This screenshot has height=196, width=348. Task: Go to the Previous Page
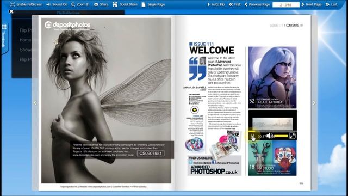click(257, 4)
